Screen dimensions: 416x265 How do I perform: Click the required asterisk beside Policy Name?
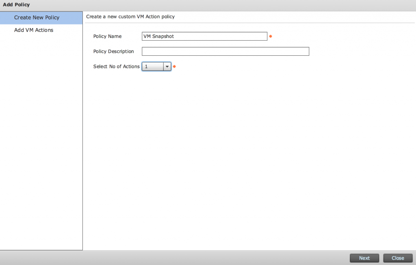(270, 36)
